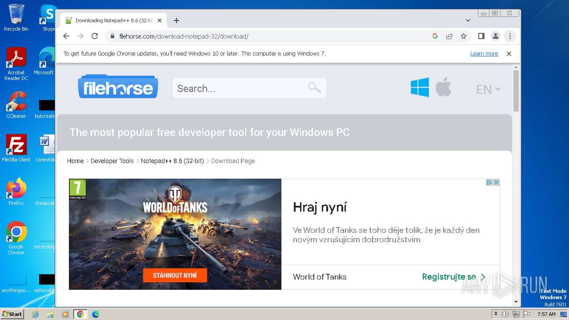
Task: Select the Downloading Notepad++ 8.6 tab
Action: point(113,20)
